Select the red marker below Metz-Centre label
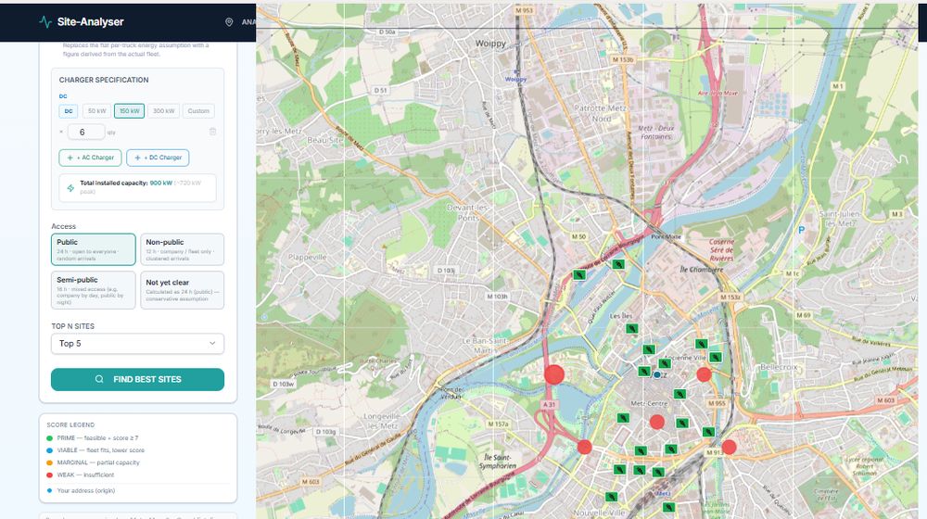927x519 pixels. pos(657,422)
